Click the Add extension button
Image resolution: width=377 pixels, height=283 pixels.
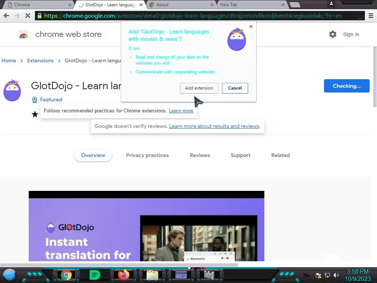199,88
